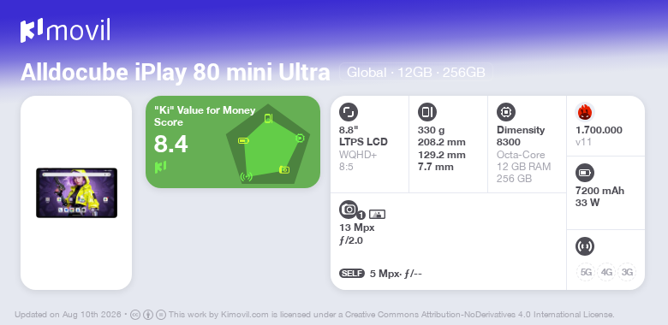Click the Global 12GB 256GB variant tag
668x325 pixels.
pos(416,73)
